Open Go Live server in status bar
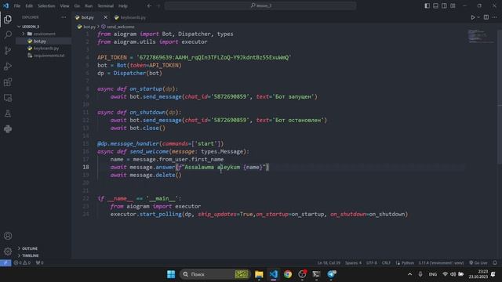This screenshot has height=282, width=502. click(478, 263)
